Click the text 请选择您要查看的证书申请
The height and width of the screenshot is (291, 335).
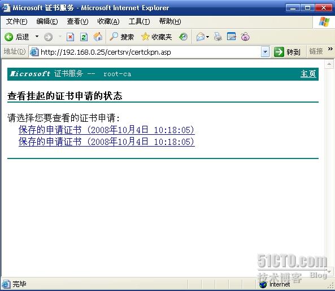[x=63, y=118]
